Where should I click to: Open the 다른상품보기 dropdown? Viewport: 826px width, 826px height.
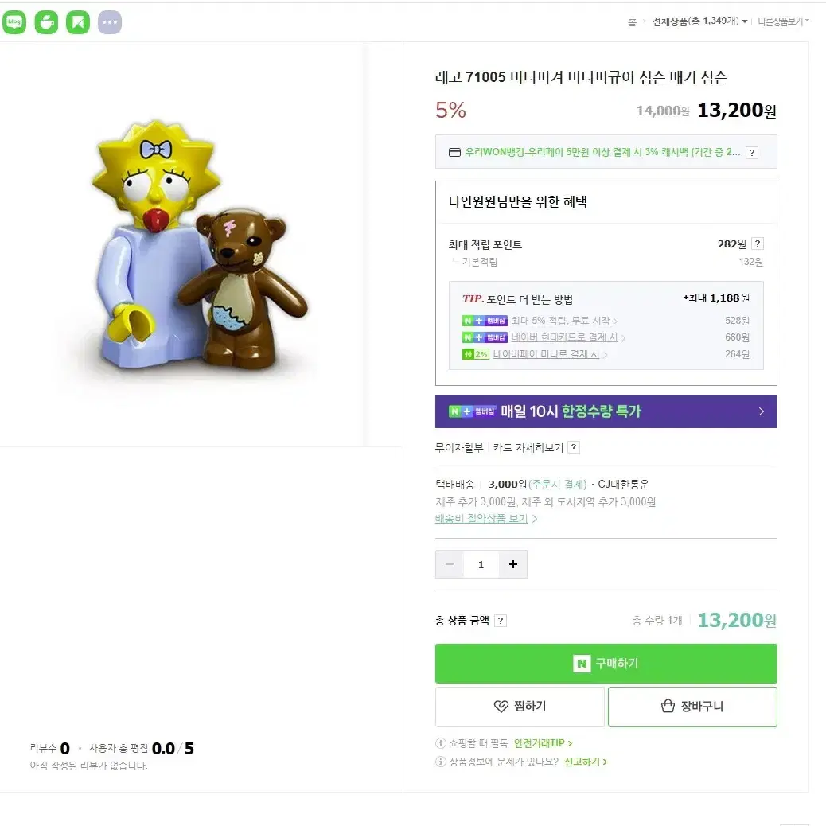point(783,21)
